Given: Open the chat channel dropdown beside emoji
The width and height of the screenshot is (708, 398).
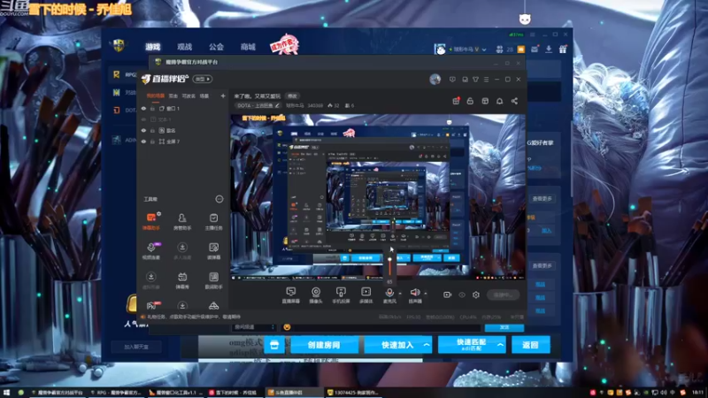Looking at the screenshot, I should point(254,327).
